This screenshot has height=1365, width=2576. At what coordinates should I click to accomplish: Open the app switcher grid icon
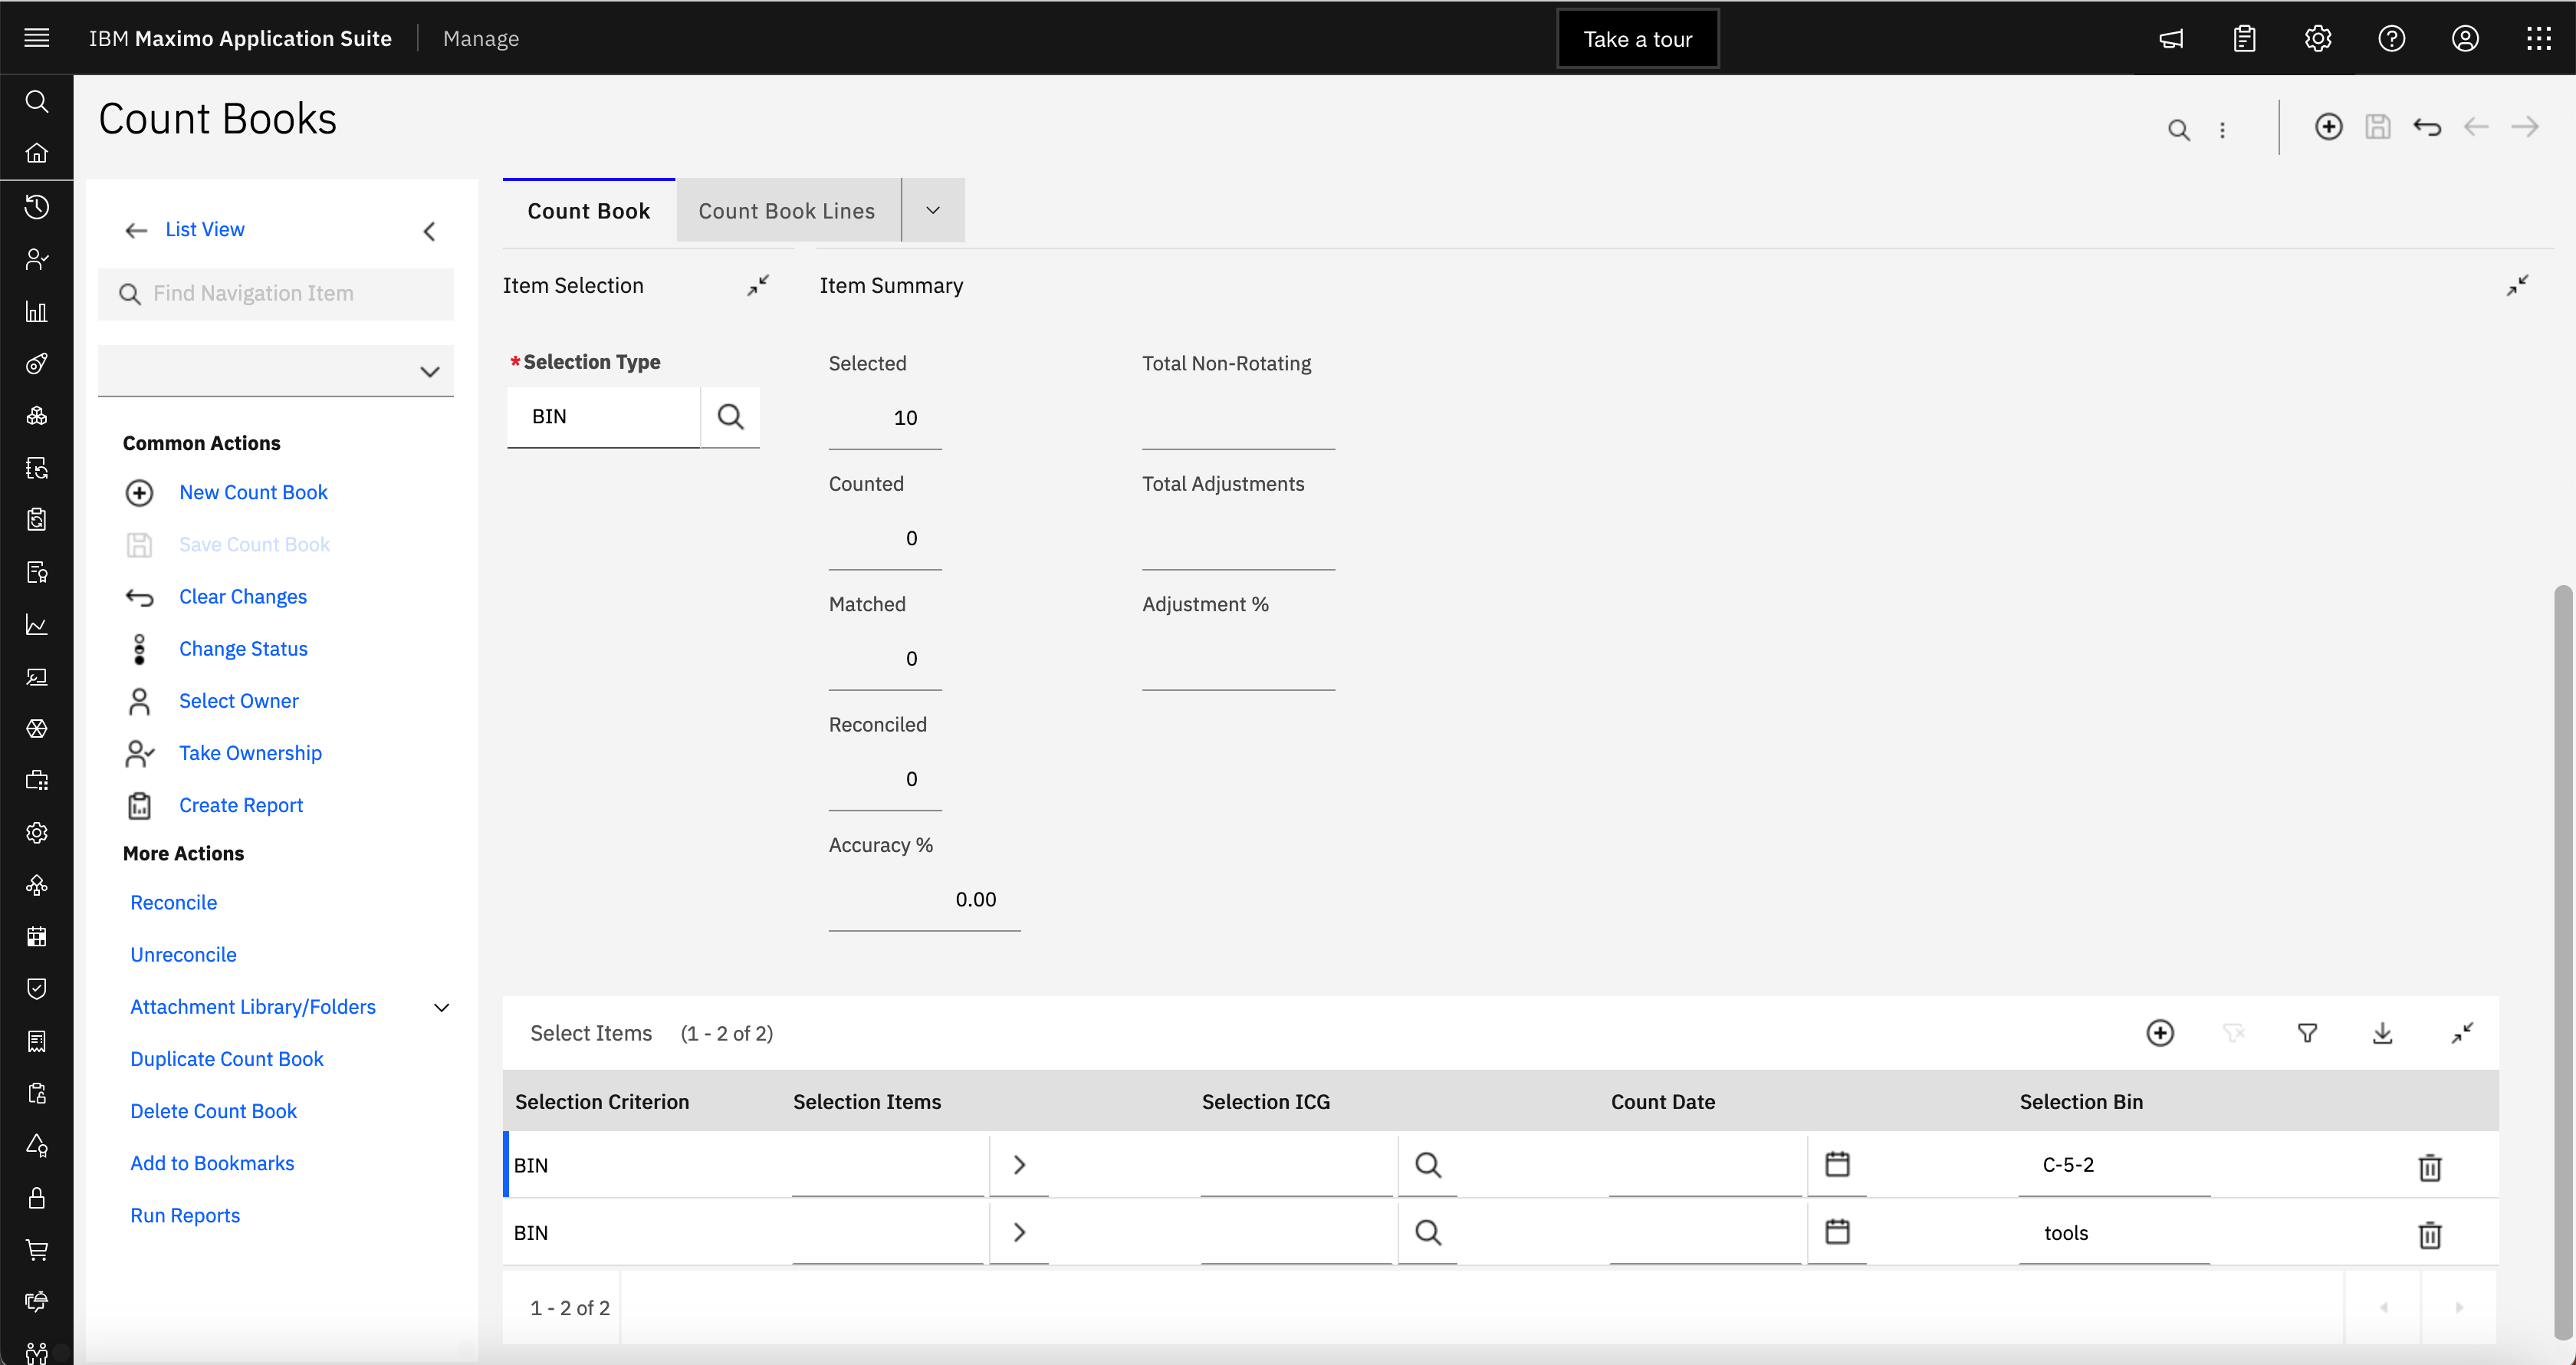[2538, 39]
